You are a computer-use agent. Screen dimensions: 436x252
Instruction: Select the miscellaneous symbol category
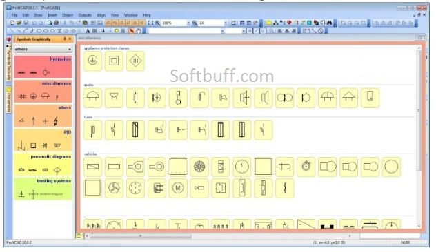click(43, 92)
